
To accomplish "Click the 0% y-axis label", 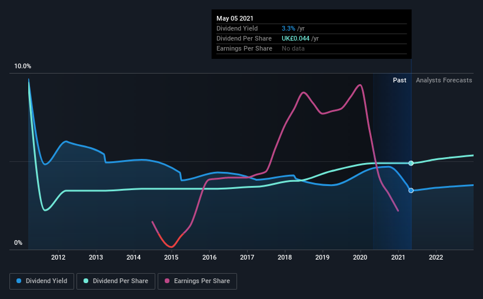I will [18, 243].
